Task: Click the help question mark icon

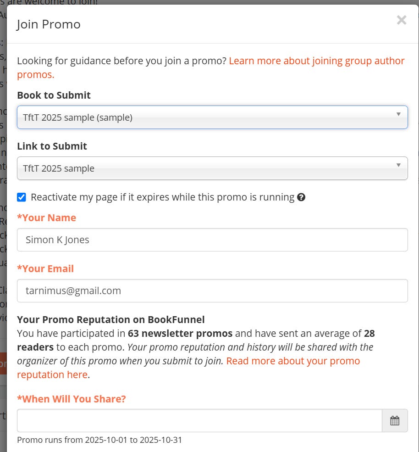Action: point(301,197)
